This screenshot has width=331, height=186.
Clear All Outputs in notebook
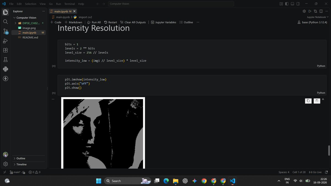tap(133, 22)
